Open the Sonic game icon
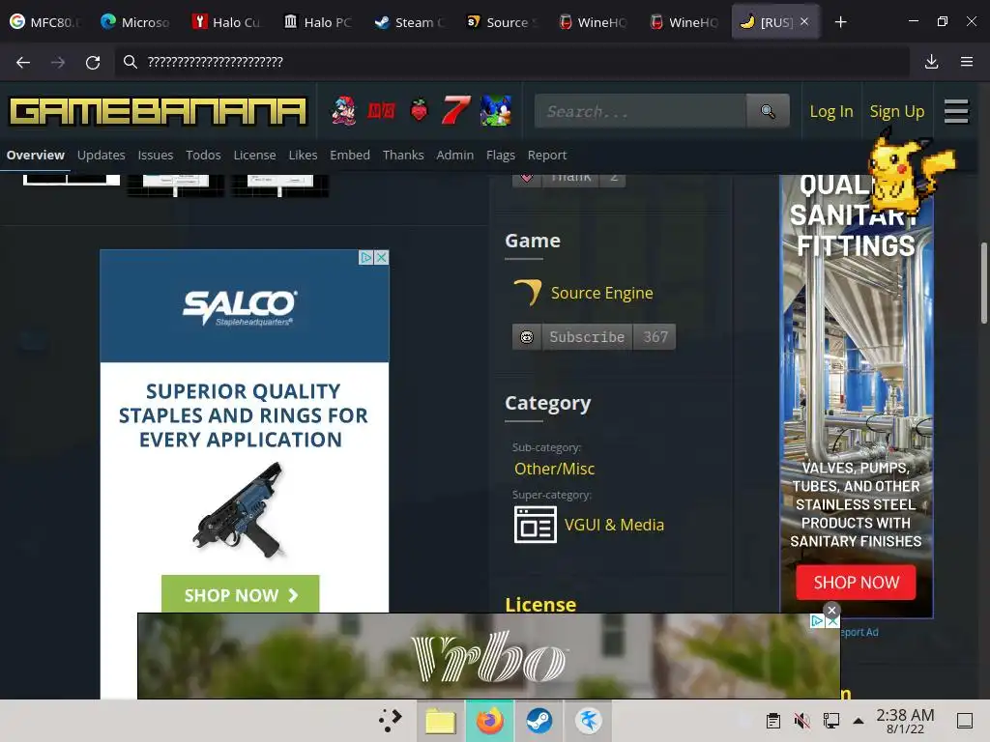Screen dimensions: 990x742 tap(496, 111)
